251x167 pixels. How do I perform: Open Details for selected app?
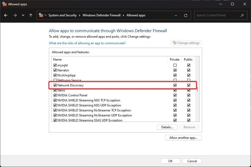tap(167, 127)
